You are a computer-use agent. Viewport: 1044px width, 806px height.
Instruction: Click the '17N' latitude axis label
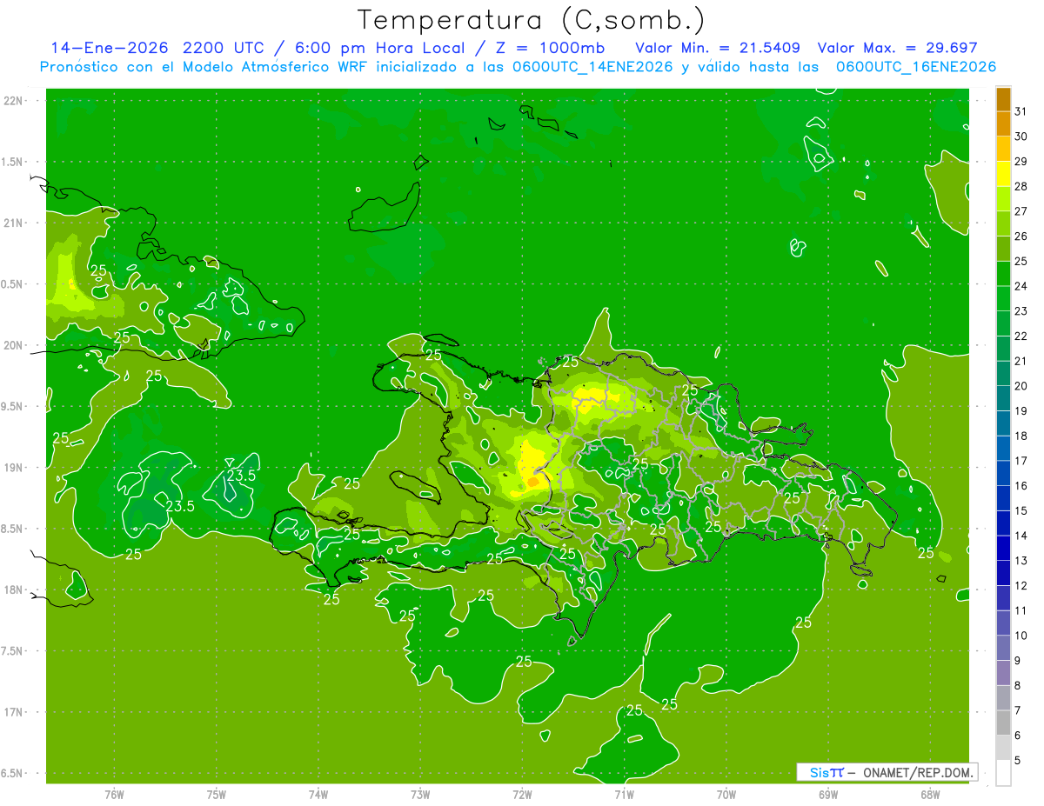pos(14,712)
